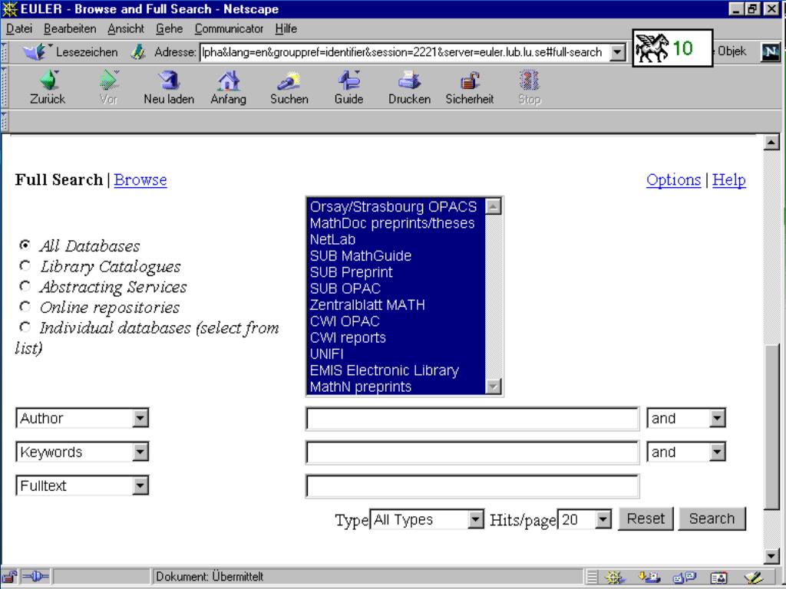Click the Drucken printer icon
This screenshot has width=786, height=589.
(409, 80)
